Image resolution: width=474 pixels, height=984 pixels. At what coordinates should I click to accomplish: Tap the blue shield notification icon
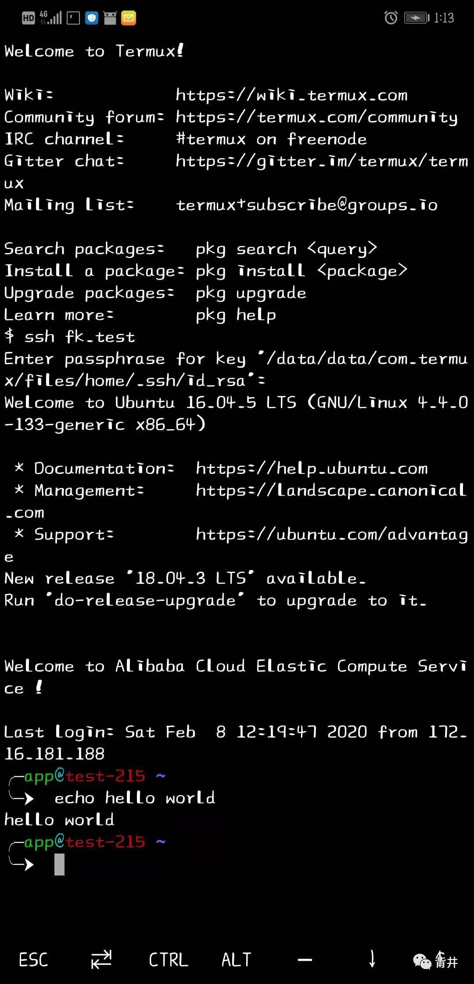pyautogui.click(x=92, y=18)
